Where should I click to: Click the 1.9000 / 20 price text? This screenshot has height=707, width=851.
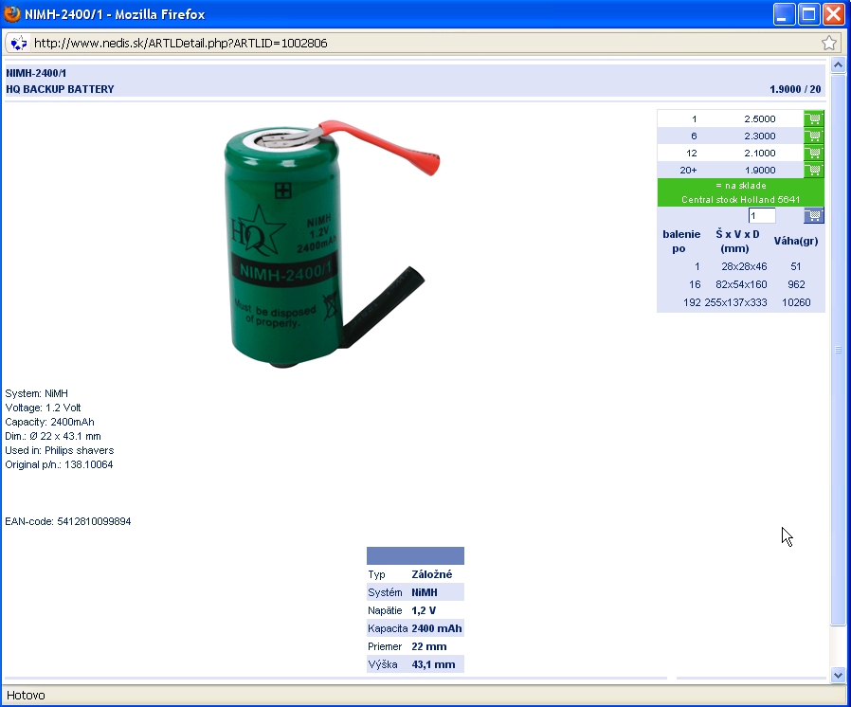pos(795,89)
